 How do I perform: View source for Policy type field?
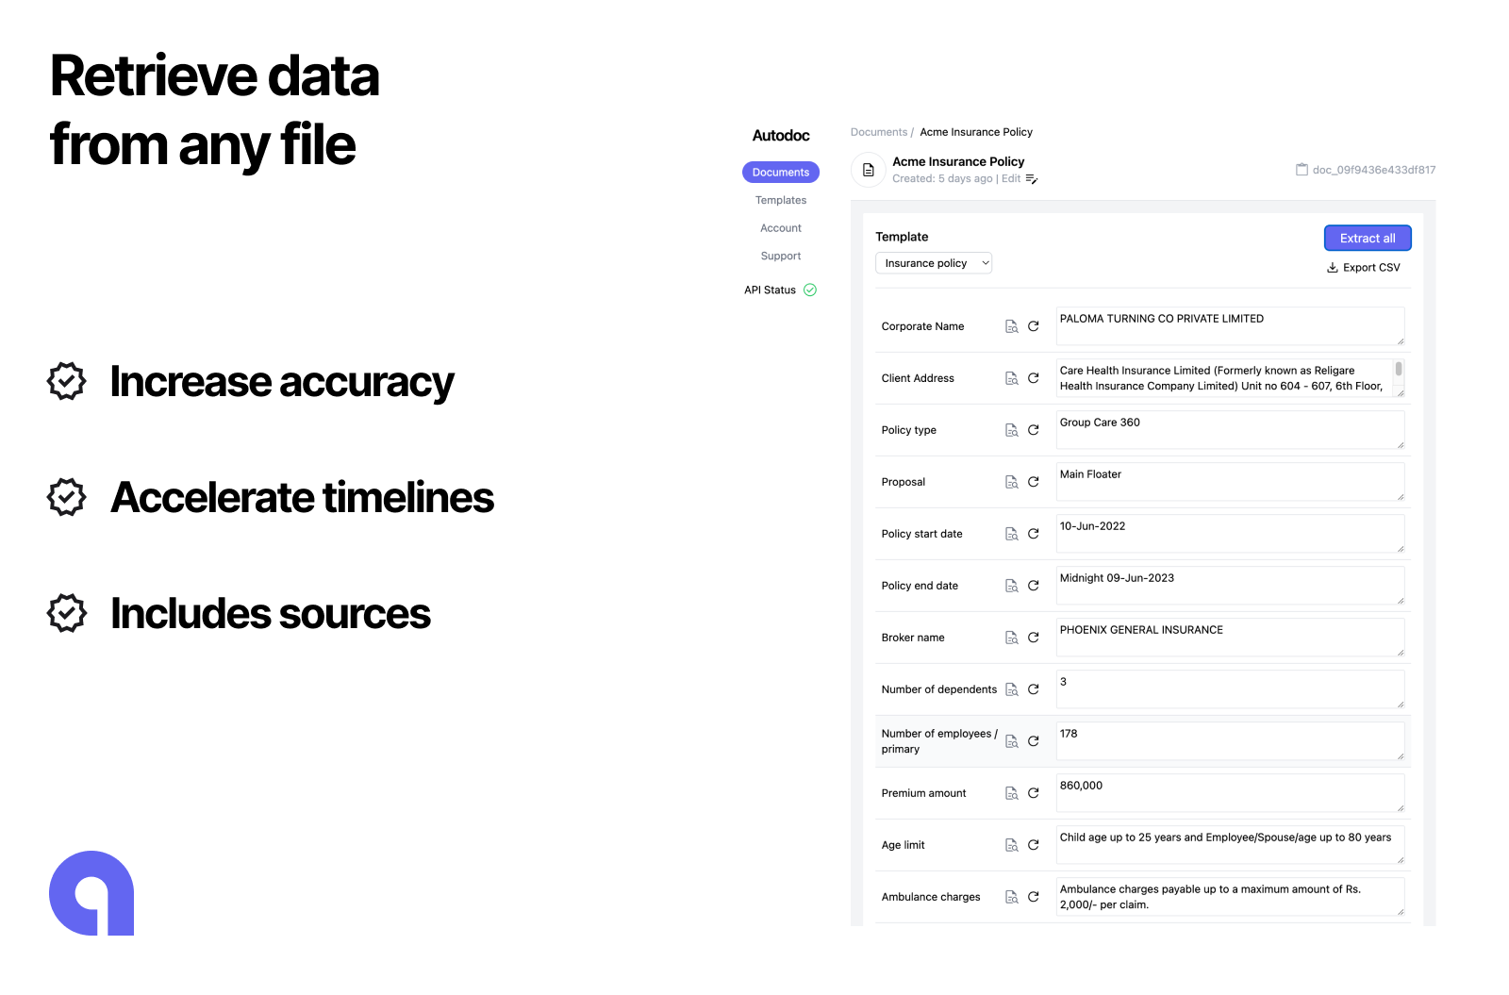[x=1011, y=430]
